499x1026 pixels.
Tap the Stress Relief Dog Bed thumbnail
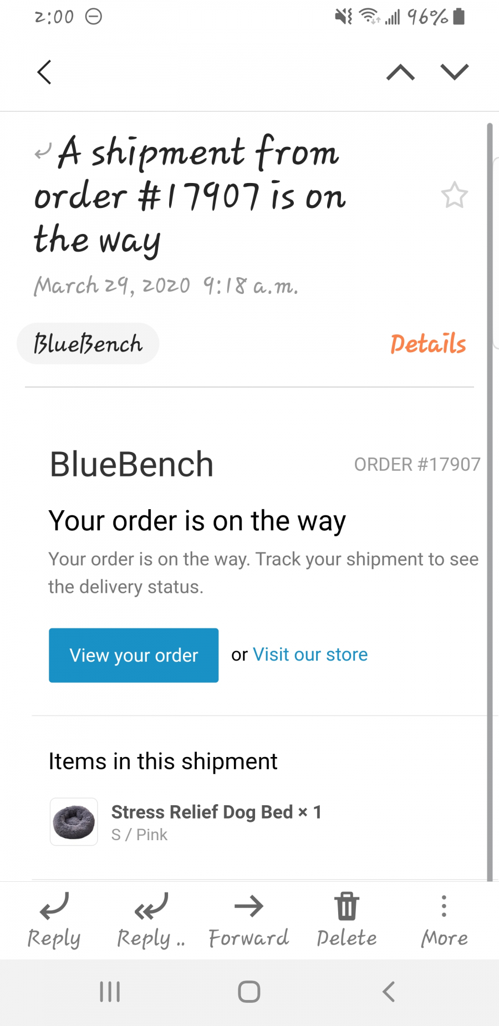click(74, 821)
